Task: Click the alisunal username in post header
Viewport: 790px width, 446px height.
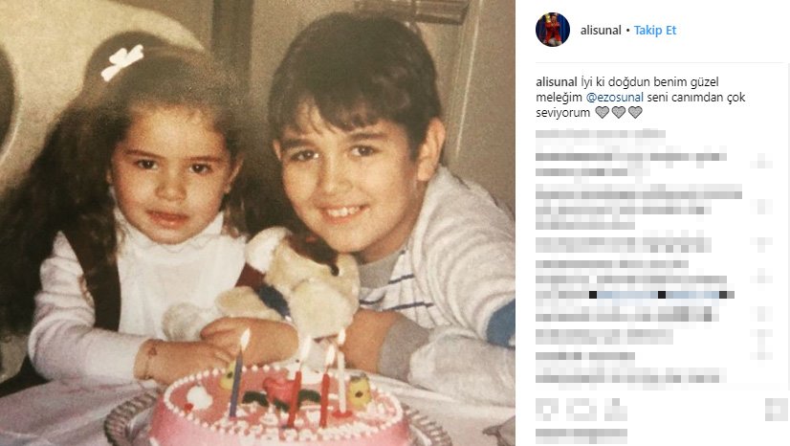Action: point(601,31)
